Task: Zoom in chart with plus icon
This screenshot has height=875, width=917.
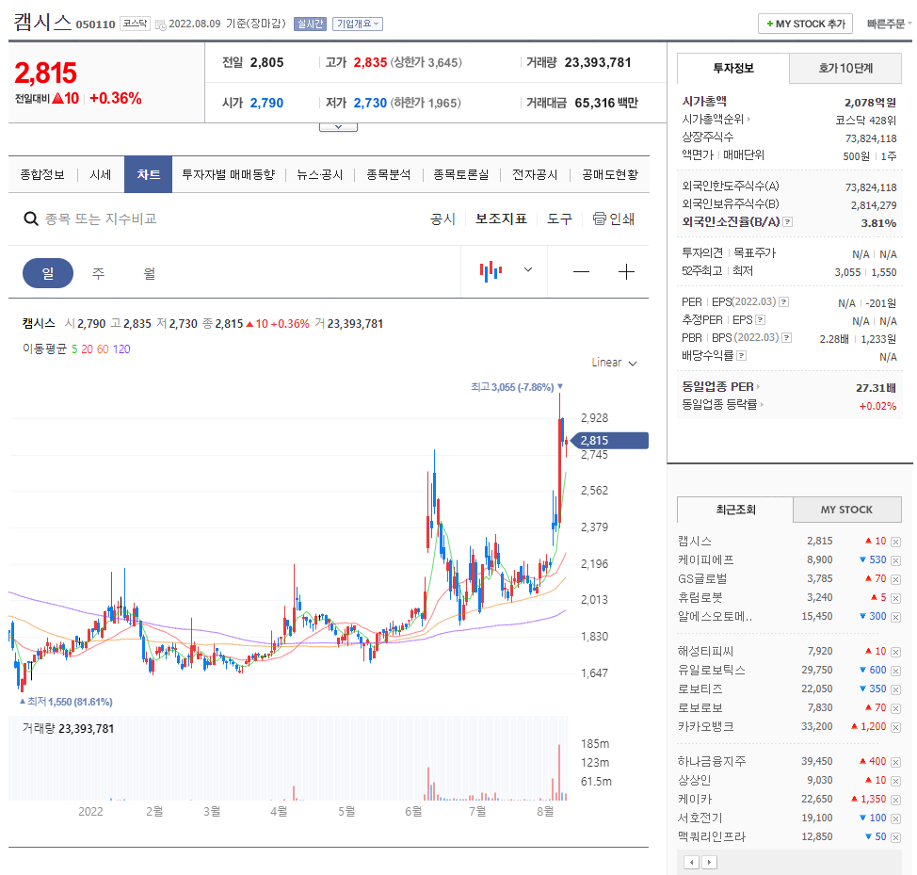Action: coord(626,272)
